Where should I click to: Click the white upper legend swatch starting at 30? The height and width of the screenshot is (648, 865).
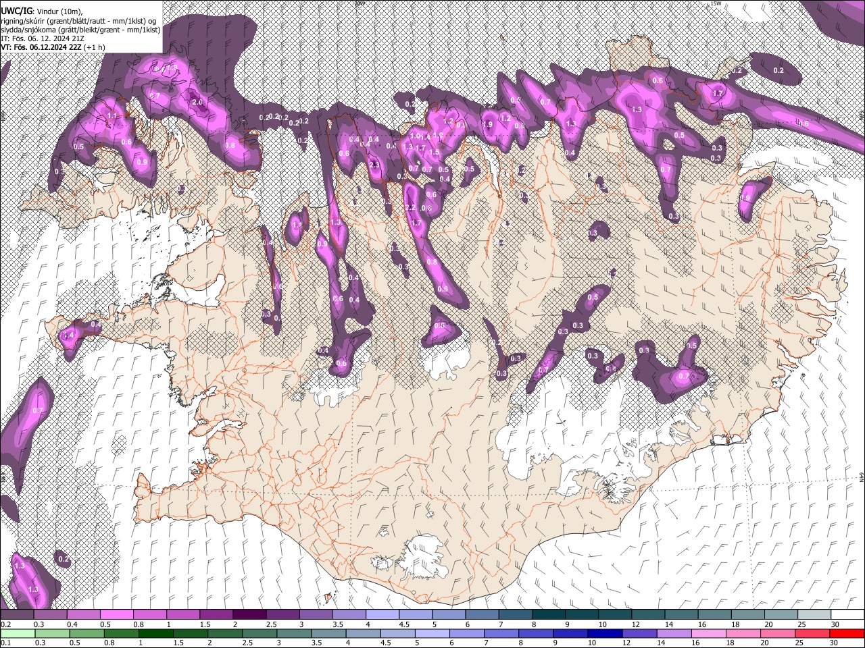click(x=849, y=615)
